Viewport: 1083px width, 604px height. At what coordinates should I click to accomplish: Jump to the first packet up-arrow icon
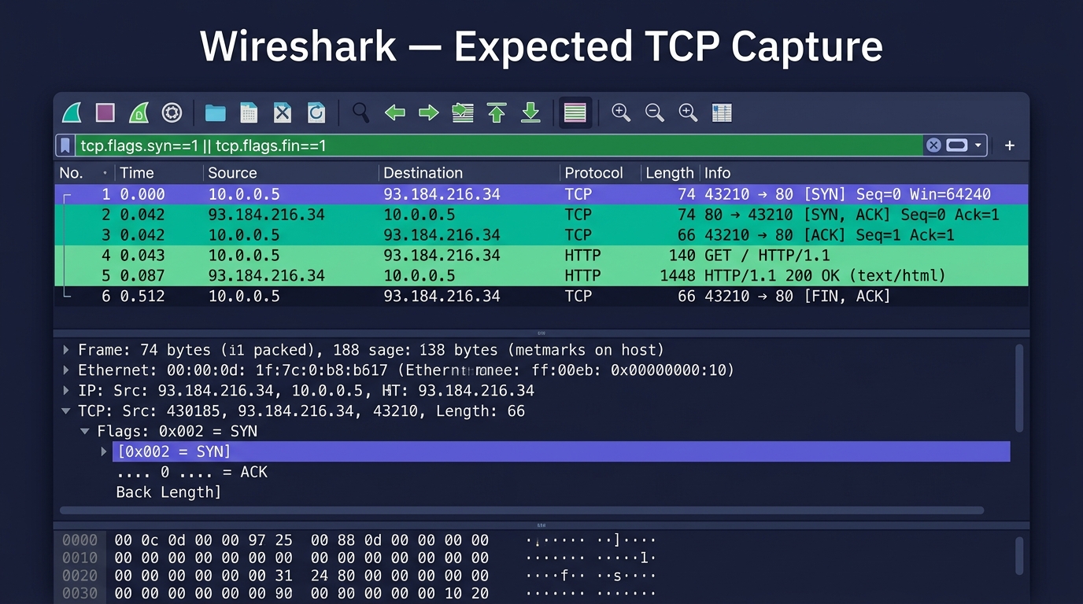[497, 113]
